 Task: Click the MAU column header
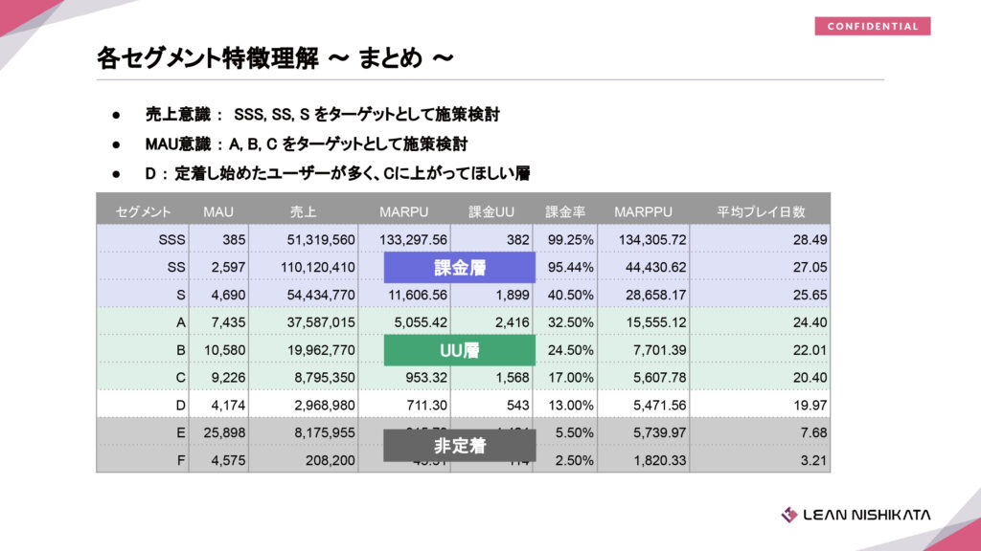pos(218,211)
